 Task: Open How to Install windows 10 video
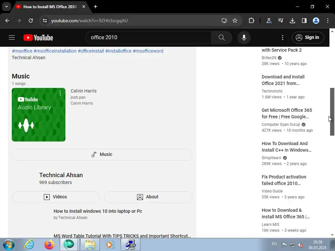pos(98,211)
